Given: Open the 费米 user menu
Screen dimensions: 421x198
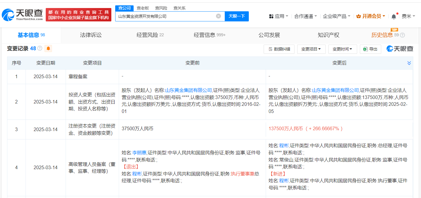Looking at the screenshot, I should (409, 16).
